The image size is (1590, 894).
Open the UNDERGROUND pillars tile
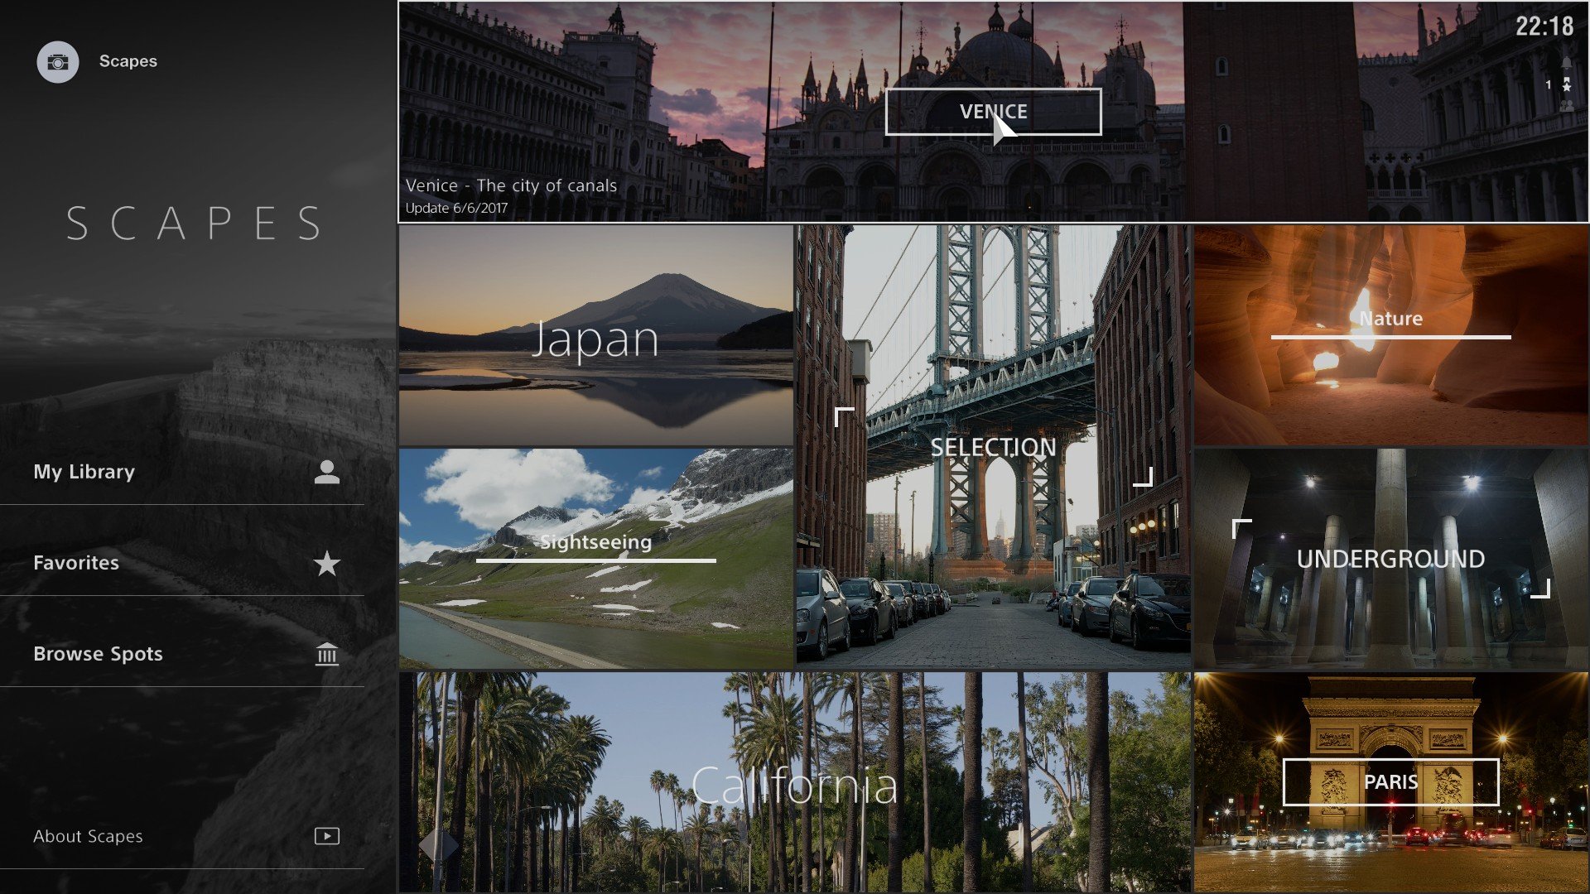tap(1390, 559)
